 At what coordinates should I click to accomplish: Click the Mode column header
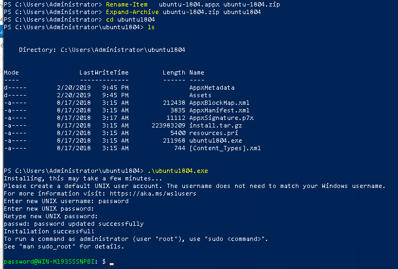[x=11, y=72]
